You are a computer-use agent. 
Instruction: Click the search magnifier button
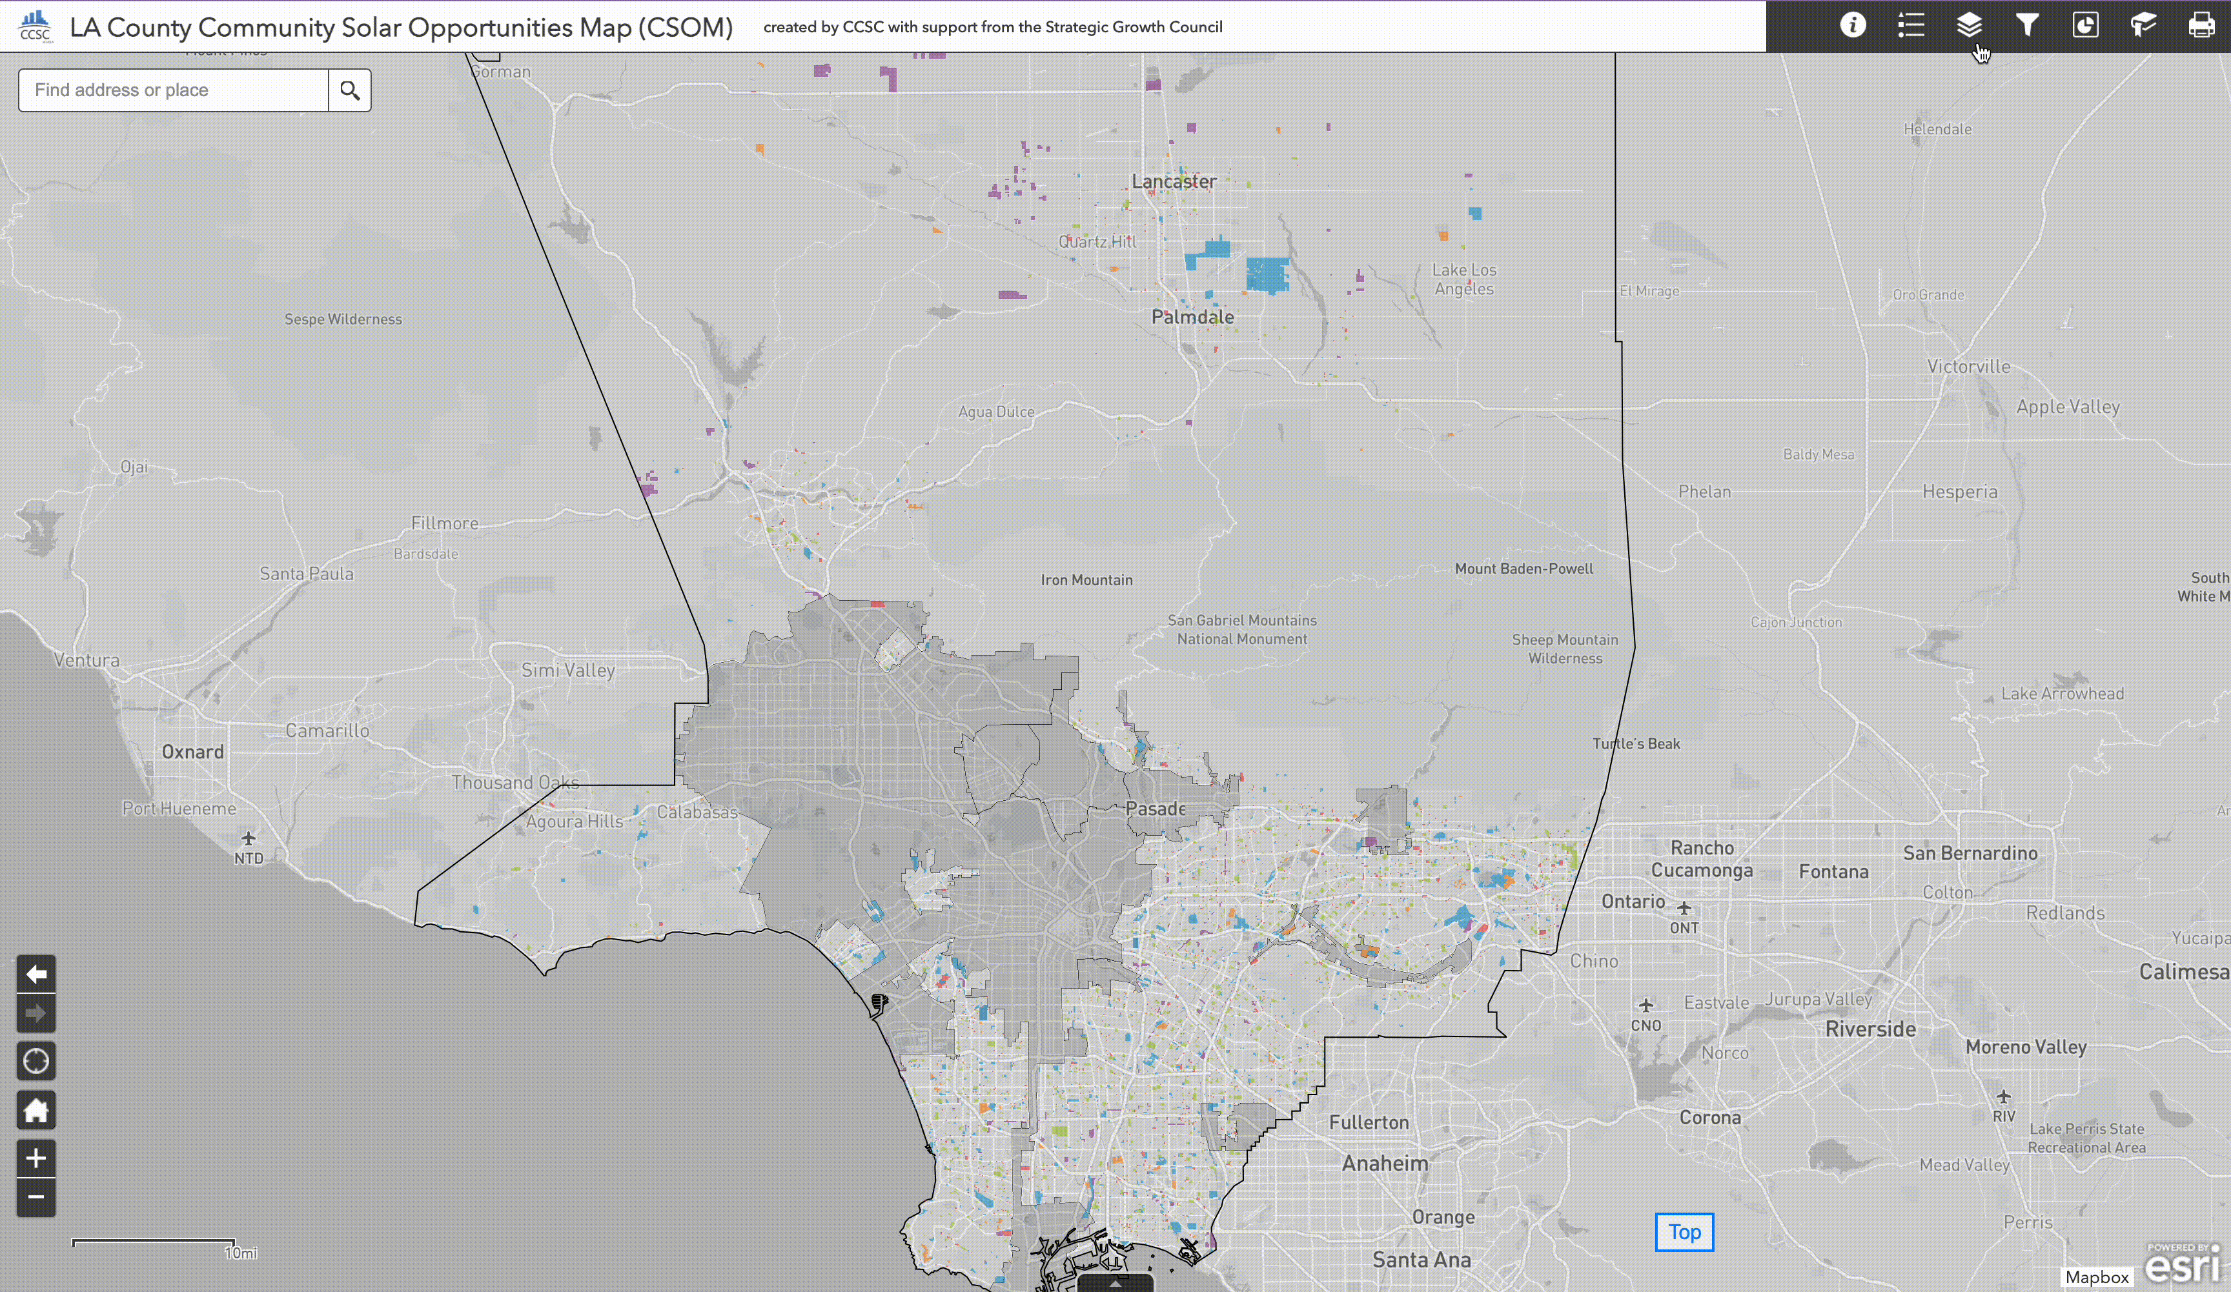pyautogui.click(x=350, y=90)
